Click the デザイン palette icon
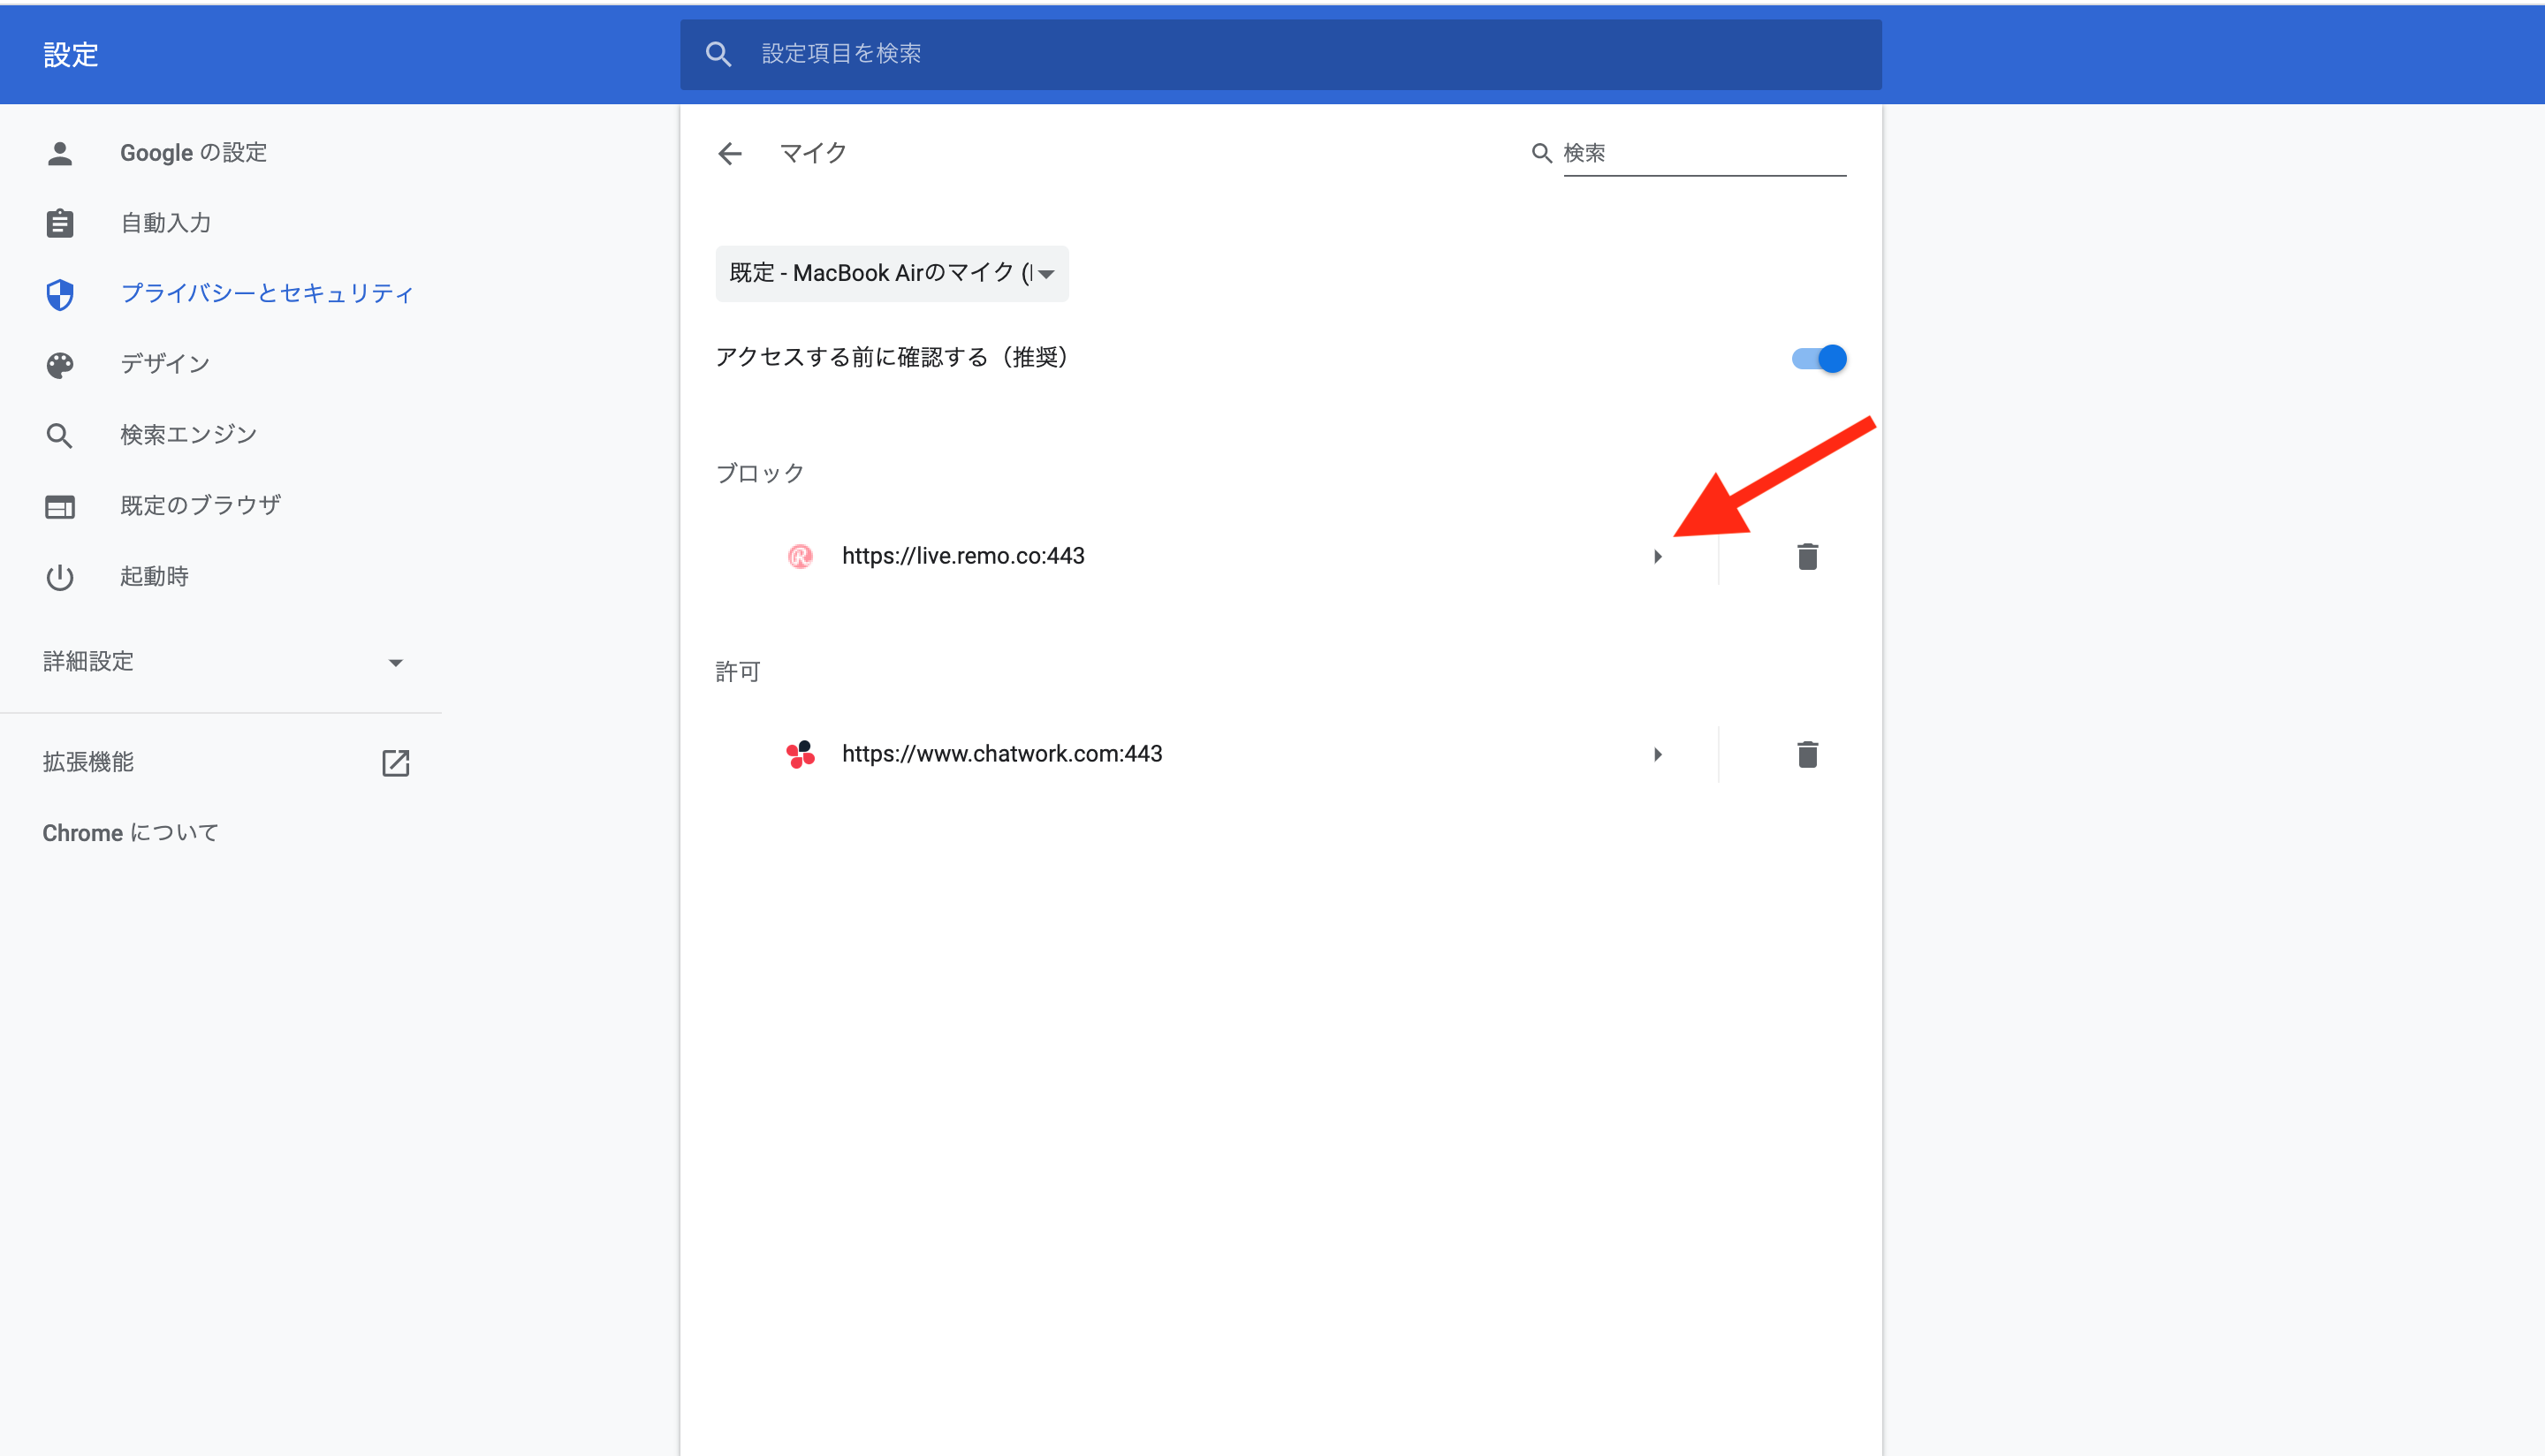Screen dimensions: 2545x1456 [60, 364]
